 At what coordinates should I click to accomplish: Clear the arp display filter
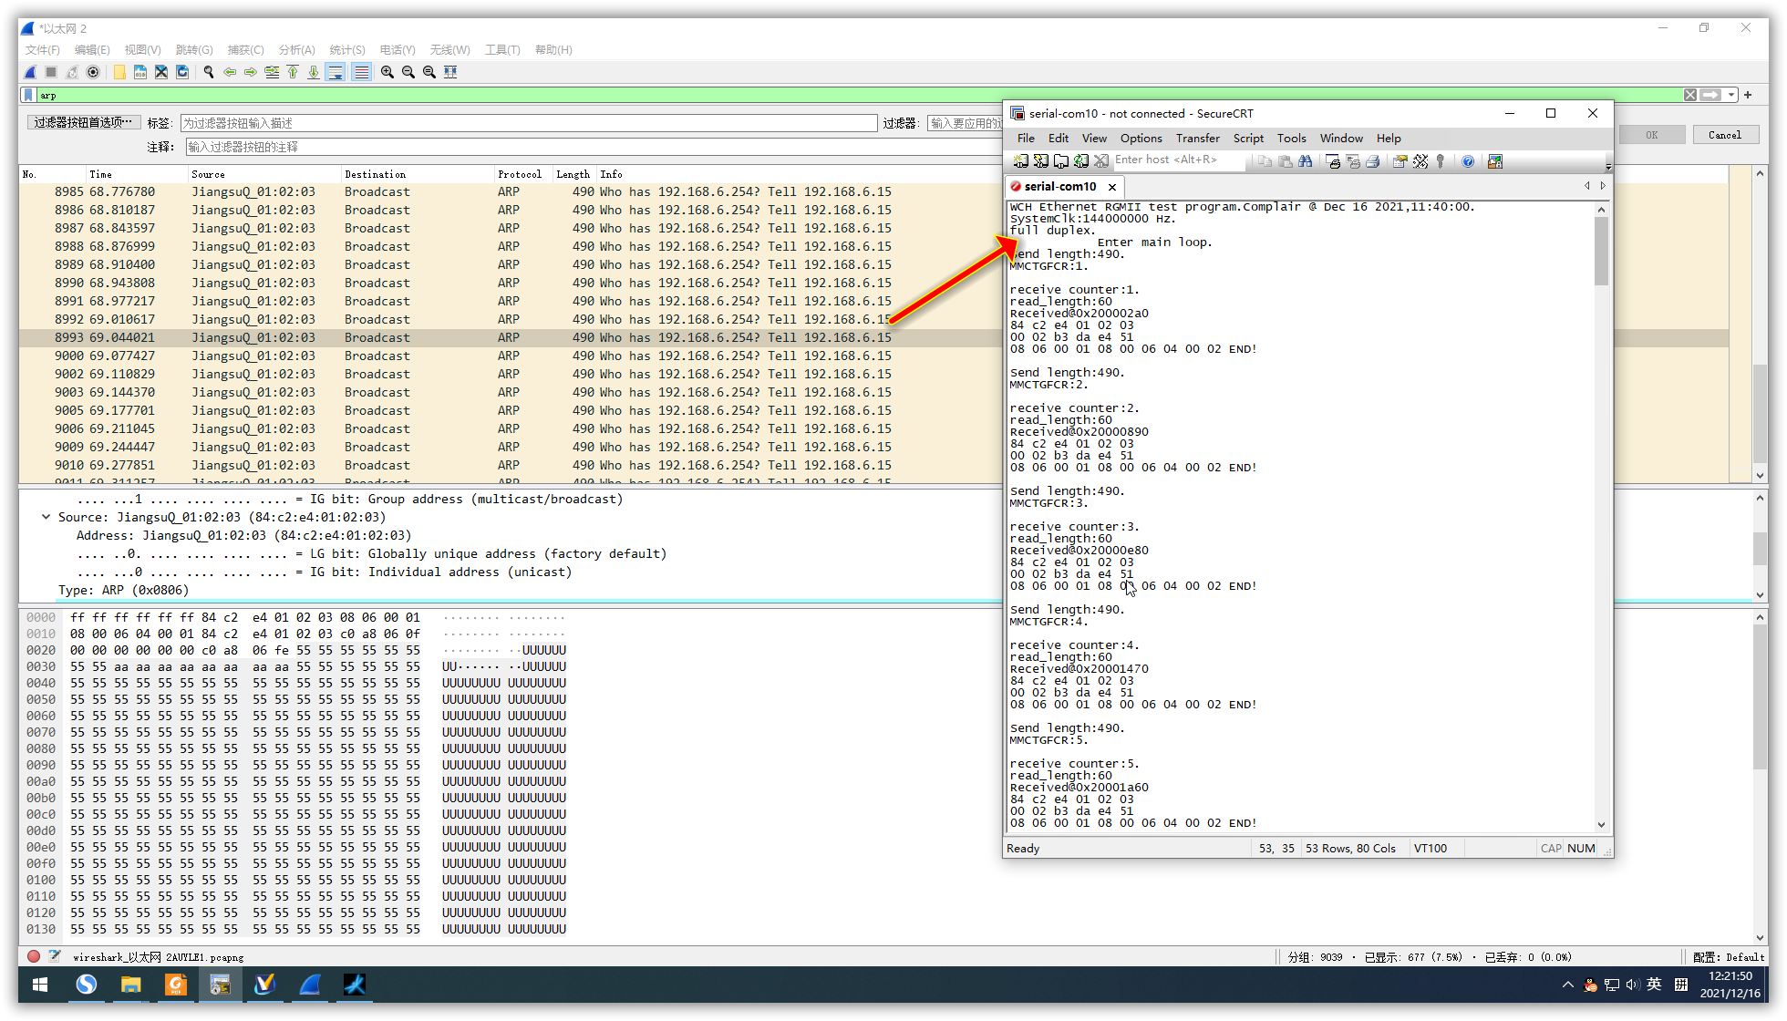point(1689,95)
